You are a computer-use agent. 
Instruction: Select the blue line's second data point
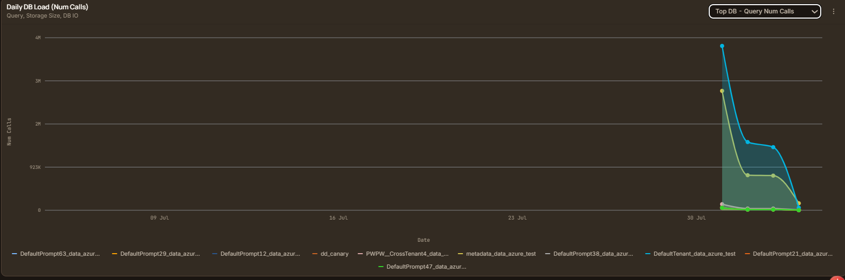[x=747, y=142]
